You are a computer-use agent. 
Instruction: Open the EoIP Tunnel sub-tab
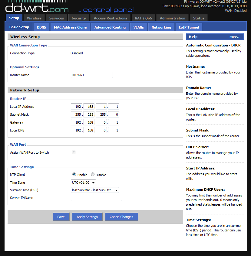click(x=189, y=27)
